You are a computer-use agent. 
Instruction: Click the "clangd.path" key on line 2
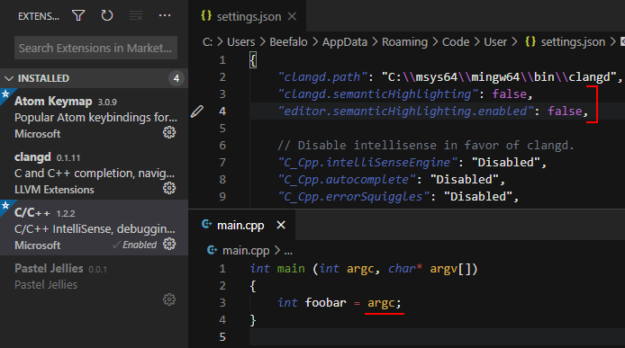(x=322, y=76)
